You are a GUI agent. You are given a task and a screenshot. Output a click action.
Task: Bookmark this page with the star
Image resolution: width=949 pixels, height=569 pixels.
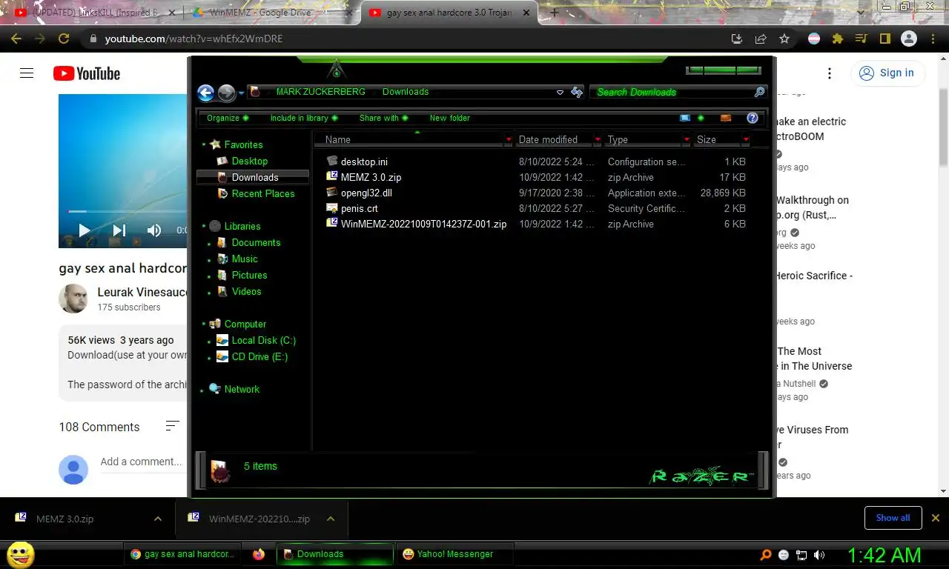pyautogui.click(x=784, y=39)
